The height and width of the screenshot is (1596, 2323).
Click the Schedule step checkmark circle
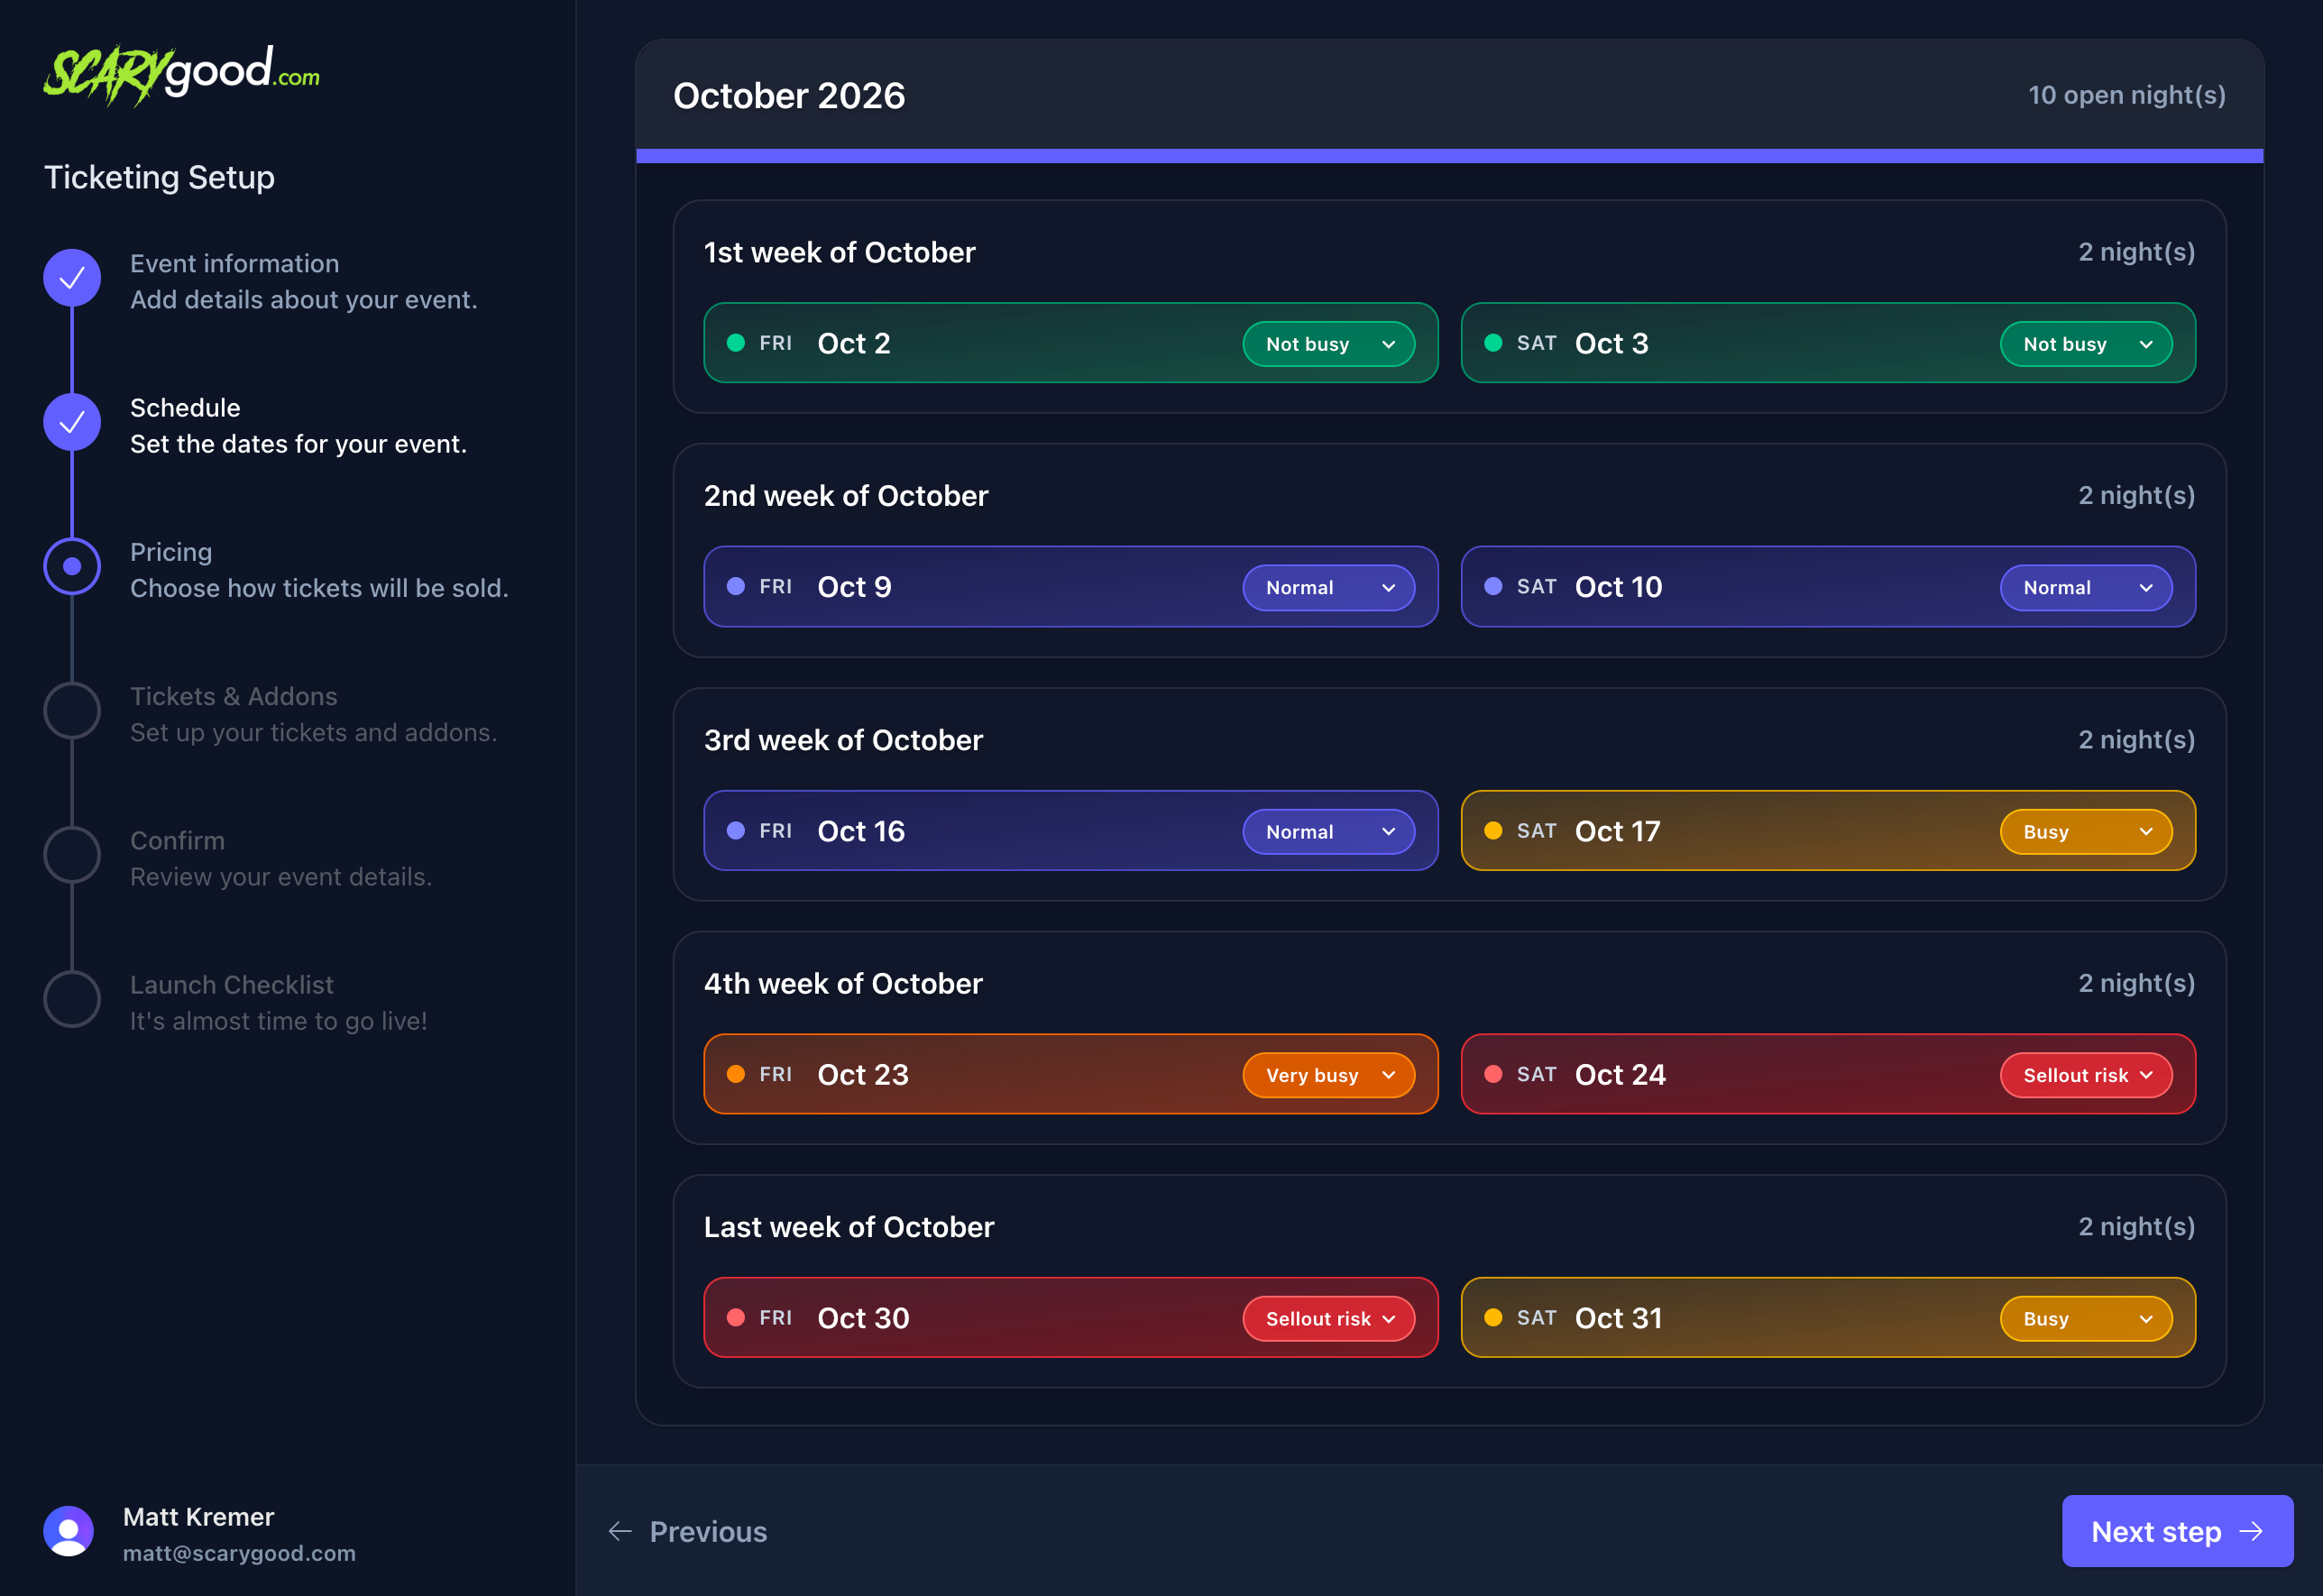click(71, 422)
